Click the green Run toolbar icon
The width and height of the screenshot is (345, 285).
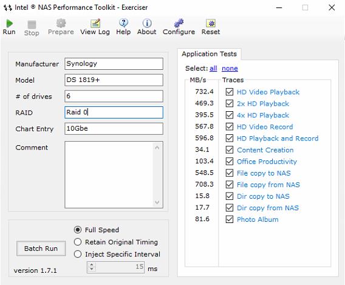[9, 23]
